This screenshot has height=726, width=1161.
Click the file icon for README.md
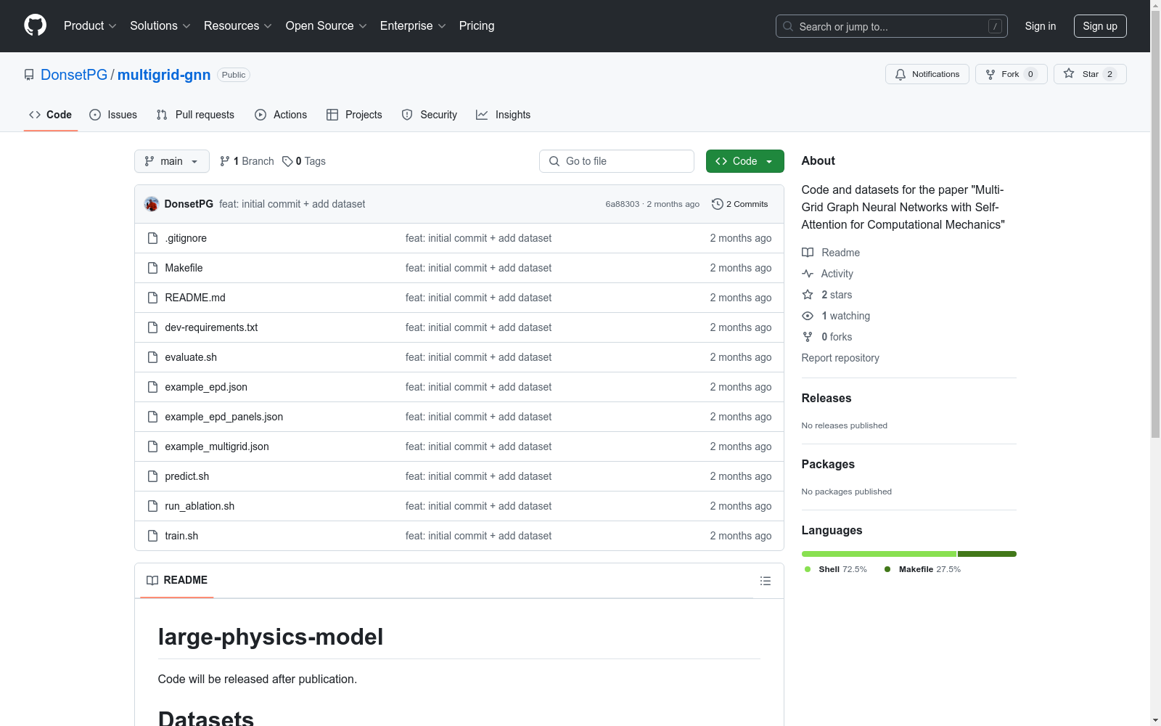tap(152, 298)
